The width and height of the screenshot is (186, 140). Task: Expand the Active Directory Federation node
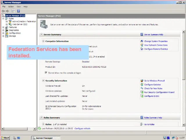tap(7, 21)
